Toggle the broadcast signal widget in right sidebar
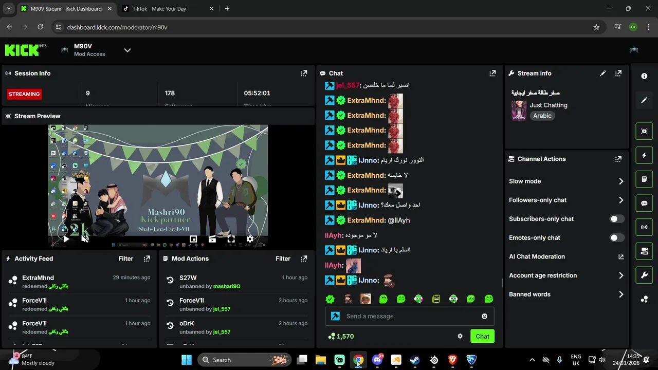The height and width of the screenshot is (370, 658). pyautogui.click(x=644, y=227)
